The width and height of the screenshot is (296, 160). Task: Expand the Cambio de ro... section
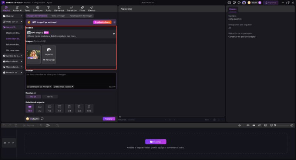tap(13, 56)
